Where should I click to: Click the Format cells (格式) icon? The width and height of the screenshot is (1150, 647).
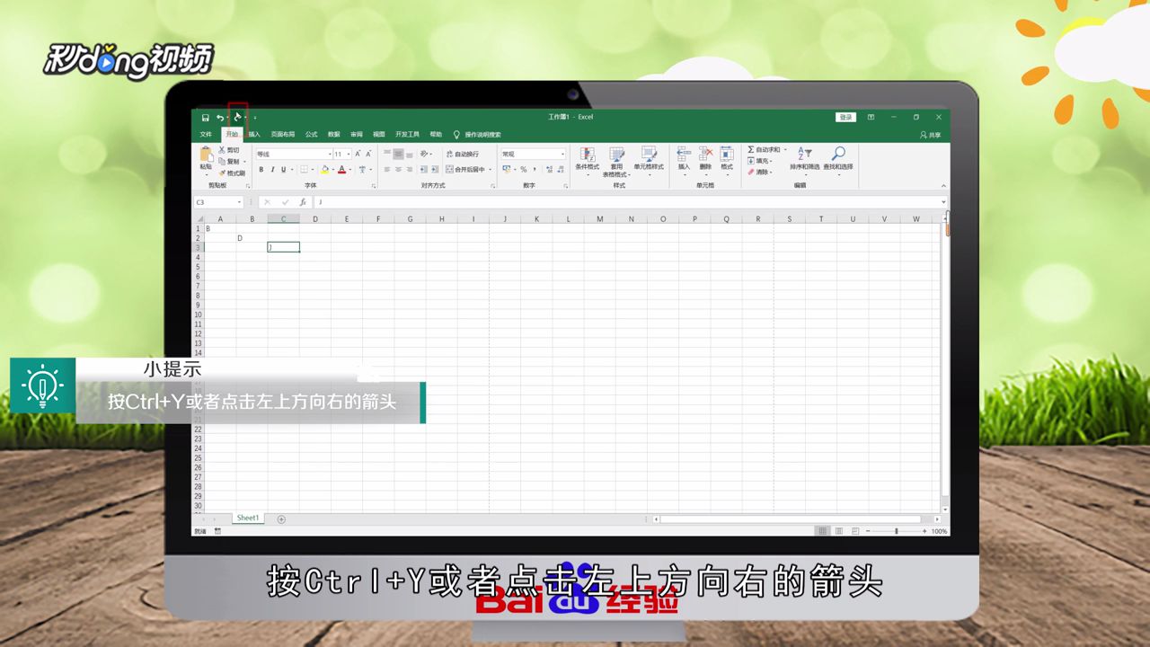click(727, 154)
